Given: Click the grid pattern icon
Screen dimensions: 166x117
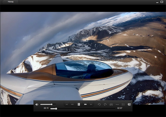Looking at the screenshot, I should (123, 104).
